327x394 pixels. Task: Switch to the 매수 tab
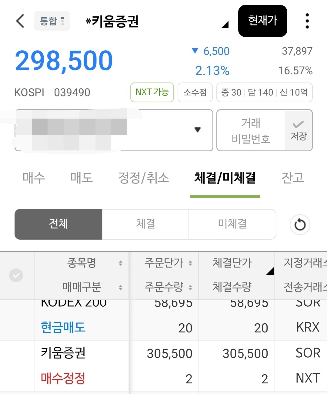point(34,178)
